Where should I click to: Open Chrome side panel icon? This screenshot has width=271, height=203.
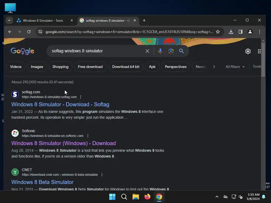click(x=240, y=32)
